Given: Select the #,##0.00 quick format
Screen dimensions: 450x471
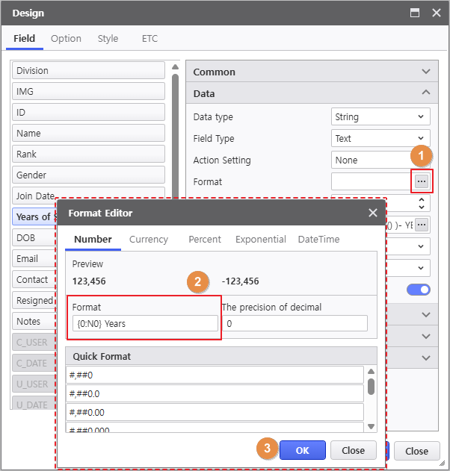Looking at the screenshot, I should [215, 412].
